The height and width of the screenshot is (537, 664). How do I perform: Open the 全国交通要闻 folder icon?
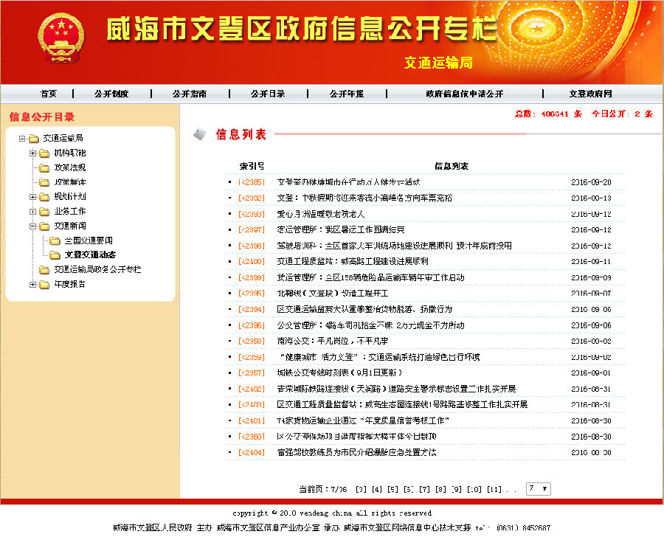point(55,241)
